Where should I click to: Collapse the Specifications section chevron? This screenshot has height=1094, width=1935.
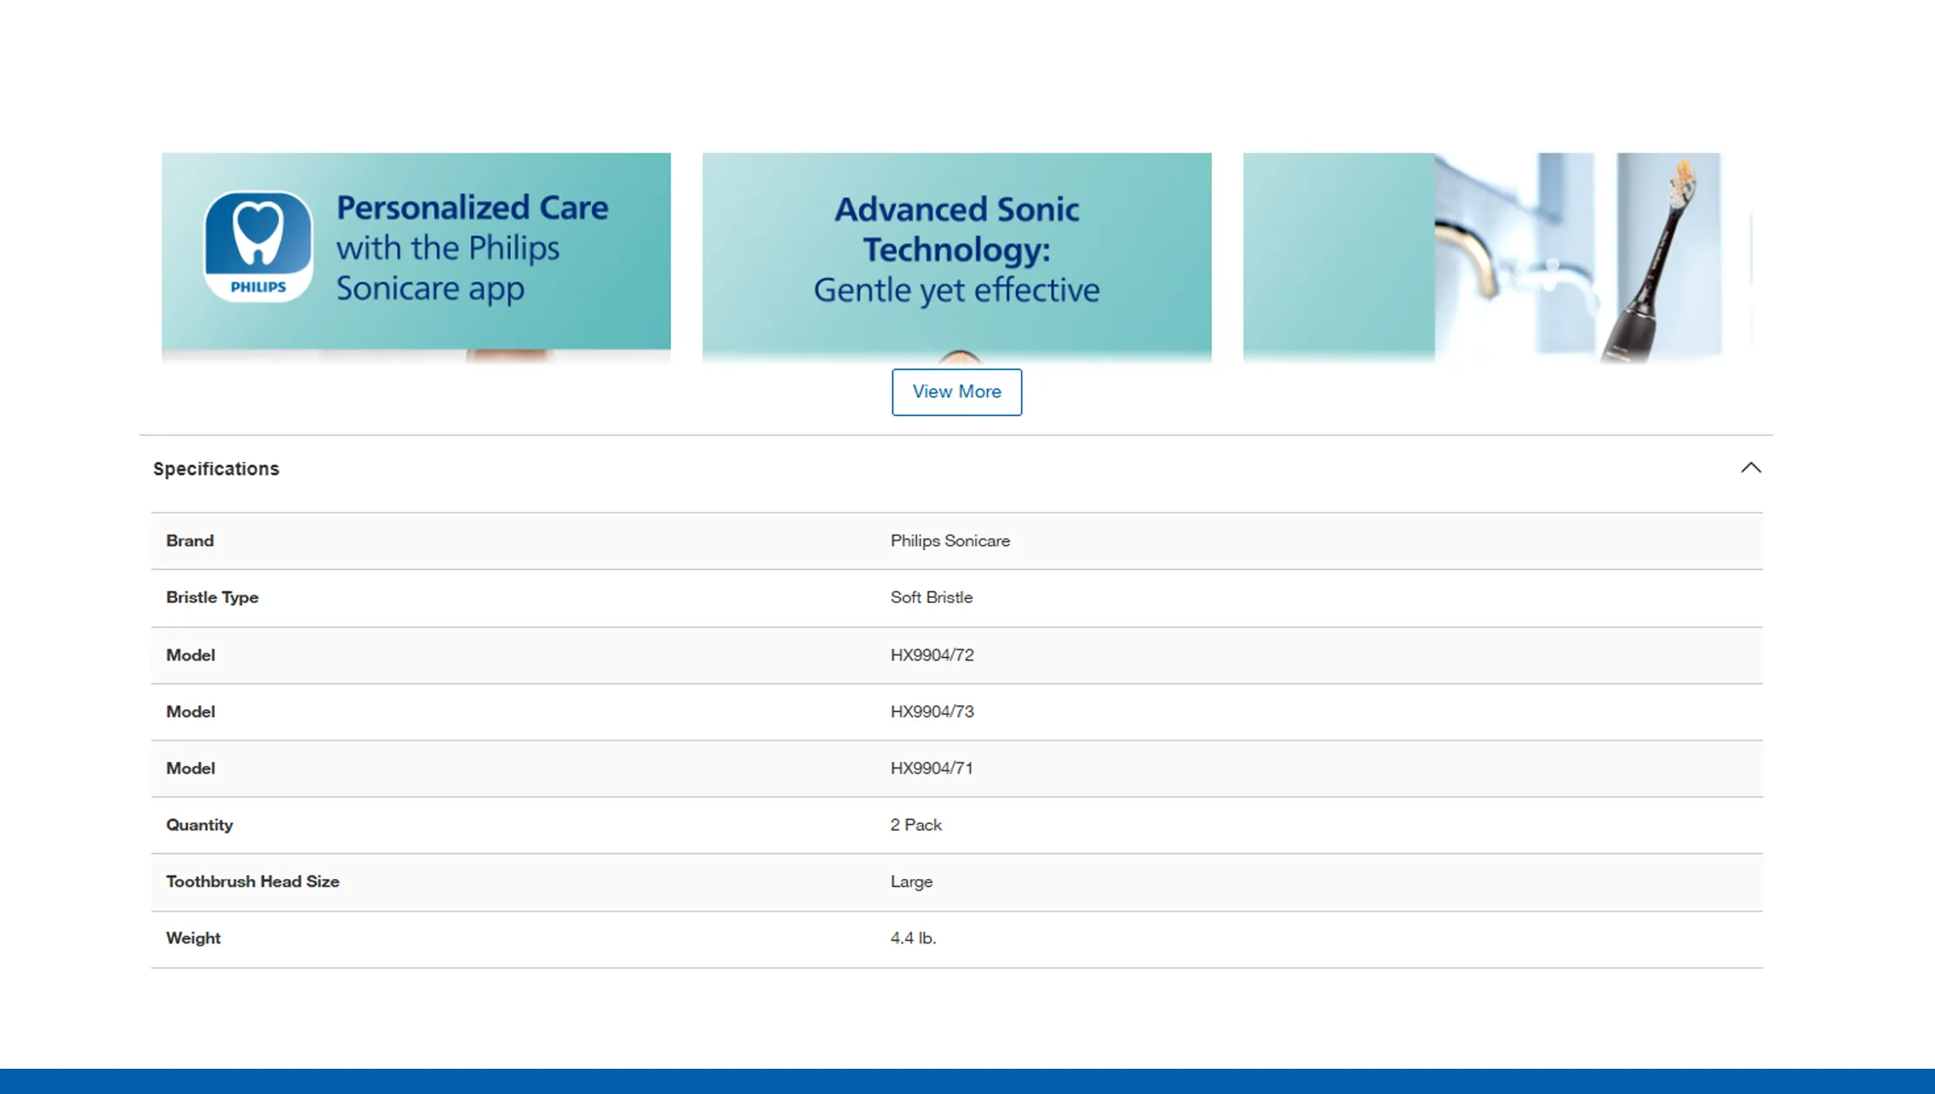[x=1750, y=468]
